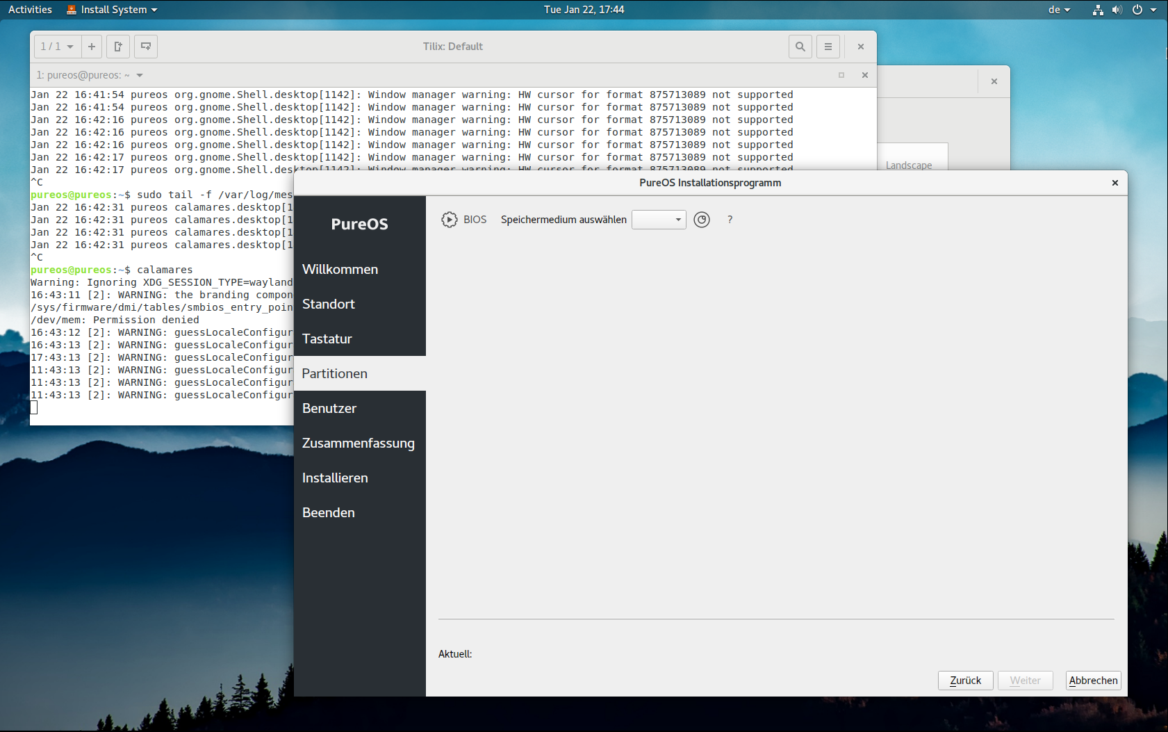Viewport: 1168px width, 732px height.
Task: Maximize the pureos terminal pane
Action: point(841,75)
